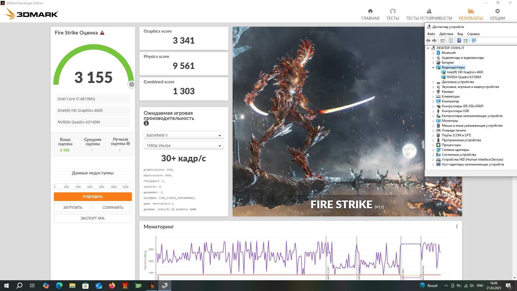Launch Microsoft Edge from the taskbar
This screenshot has height=291, width=517.
pos(59,286)
